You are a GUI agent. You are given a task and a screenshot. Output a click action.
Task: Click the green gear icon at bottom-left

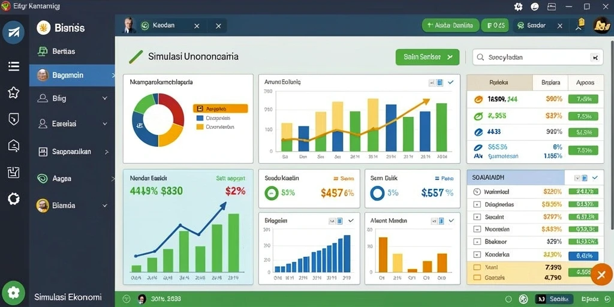[x=13, y=293]
